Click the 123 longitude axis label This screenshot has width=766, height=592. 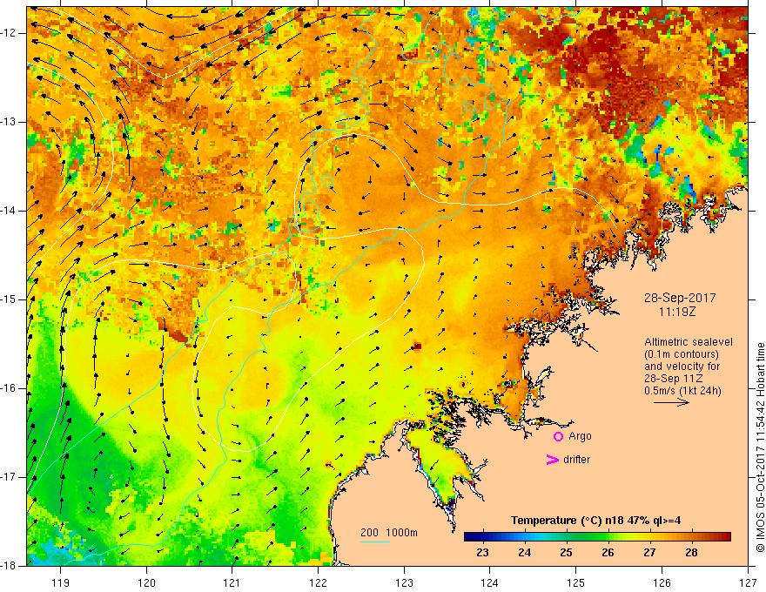404,583
